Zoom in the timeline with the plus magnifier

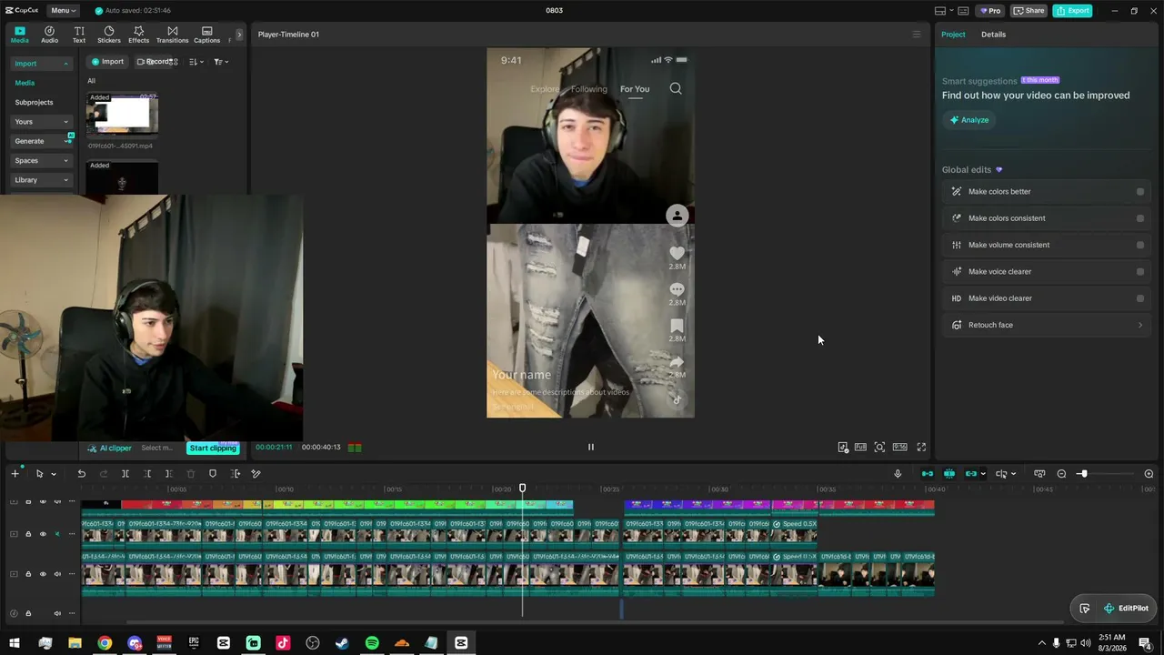1149,474
